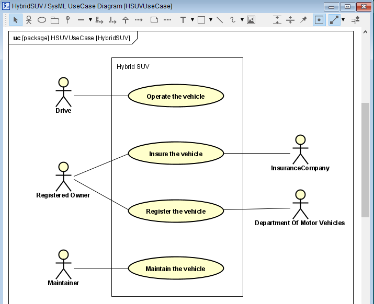The height and width of the screenshot is (304, 374).
Task: Pick the Generalization arrow tool
Action: coord(126,20)
